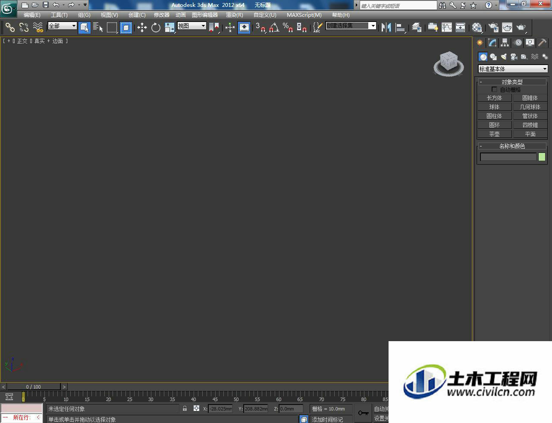Viewport: 552px width, 423px height.
Task: Open the 编辑(E) menu
Action: pos(32,15)
